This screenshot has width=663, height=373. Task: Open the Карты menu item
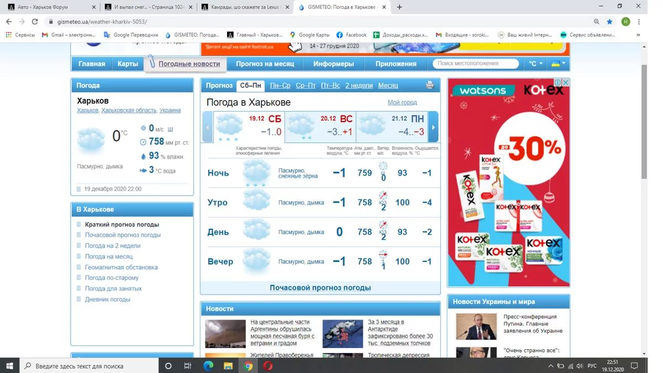128,64
